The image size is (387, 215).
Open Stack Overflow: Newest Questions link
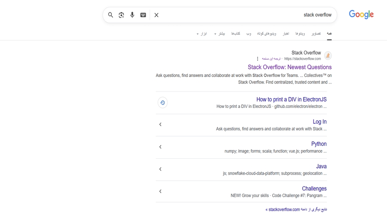coord(289,67)
